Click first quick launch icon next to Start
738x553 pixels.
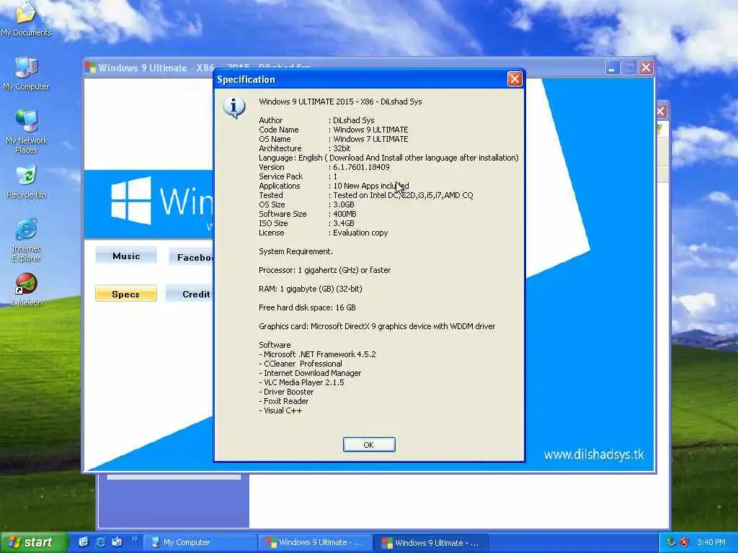point(84,542)
